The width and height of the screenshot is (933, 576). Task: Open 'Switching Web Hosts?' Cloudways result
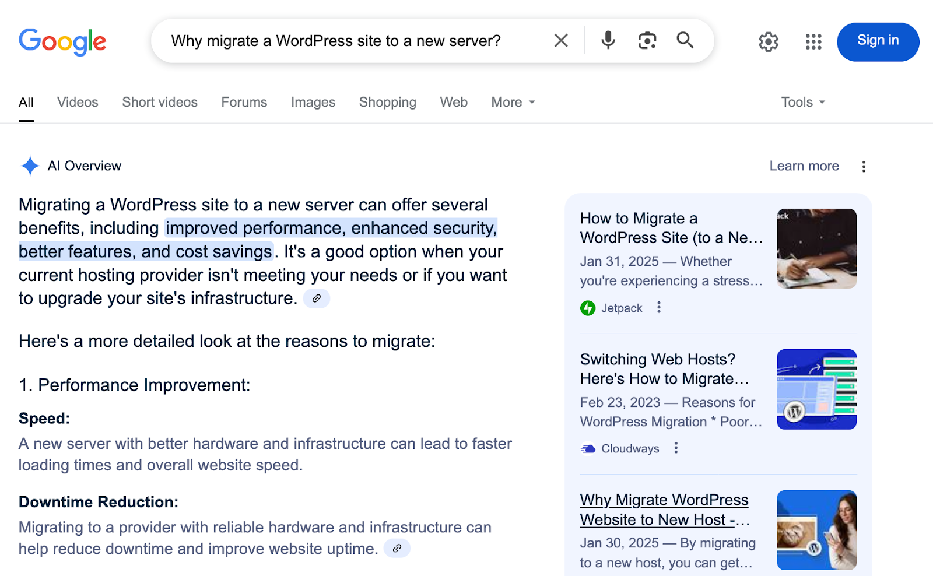(664, 369)
